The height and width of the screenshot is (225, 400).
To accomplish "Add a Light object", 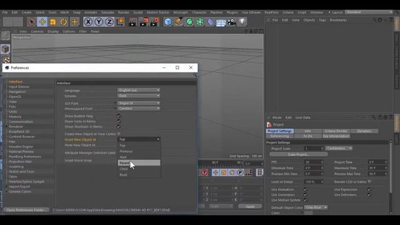I will tap(242, 22).
